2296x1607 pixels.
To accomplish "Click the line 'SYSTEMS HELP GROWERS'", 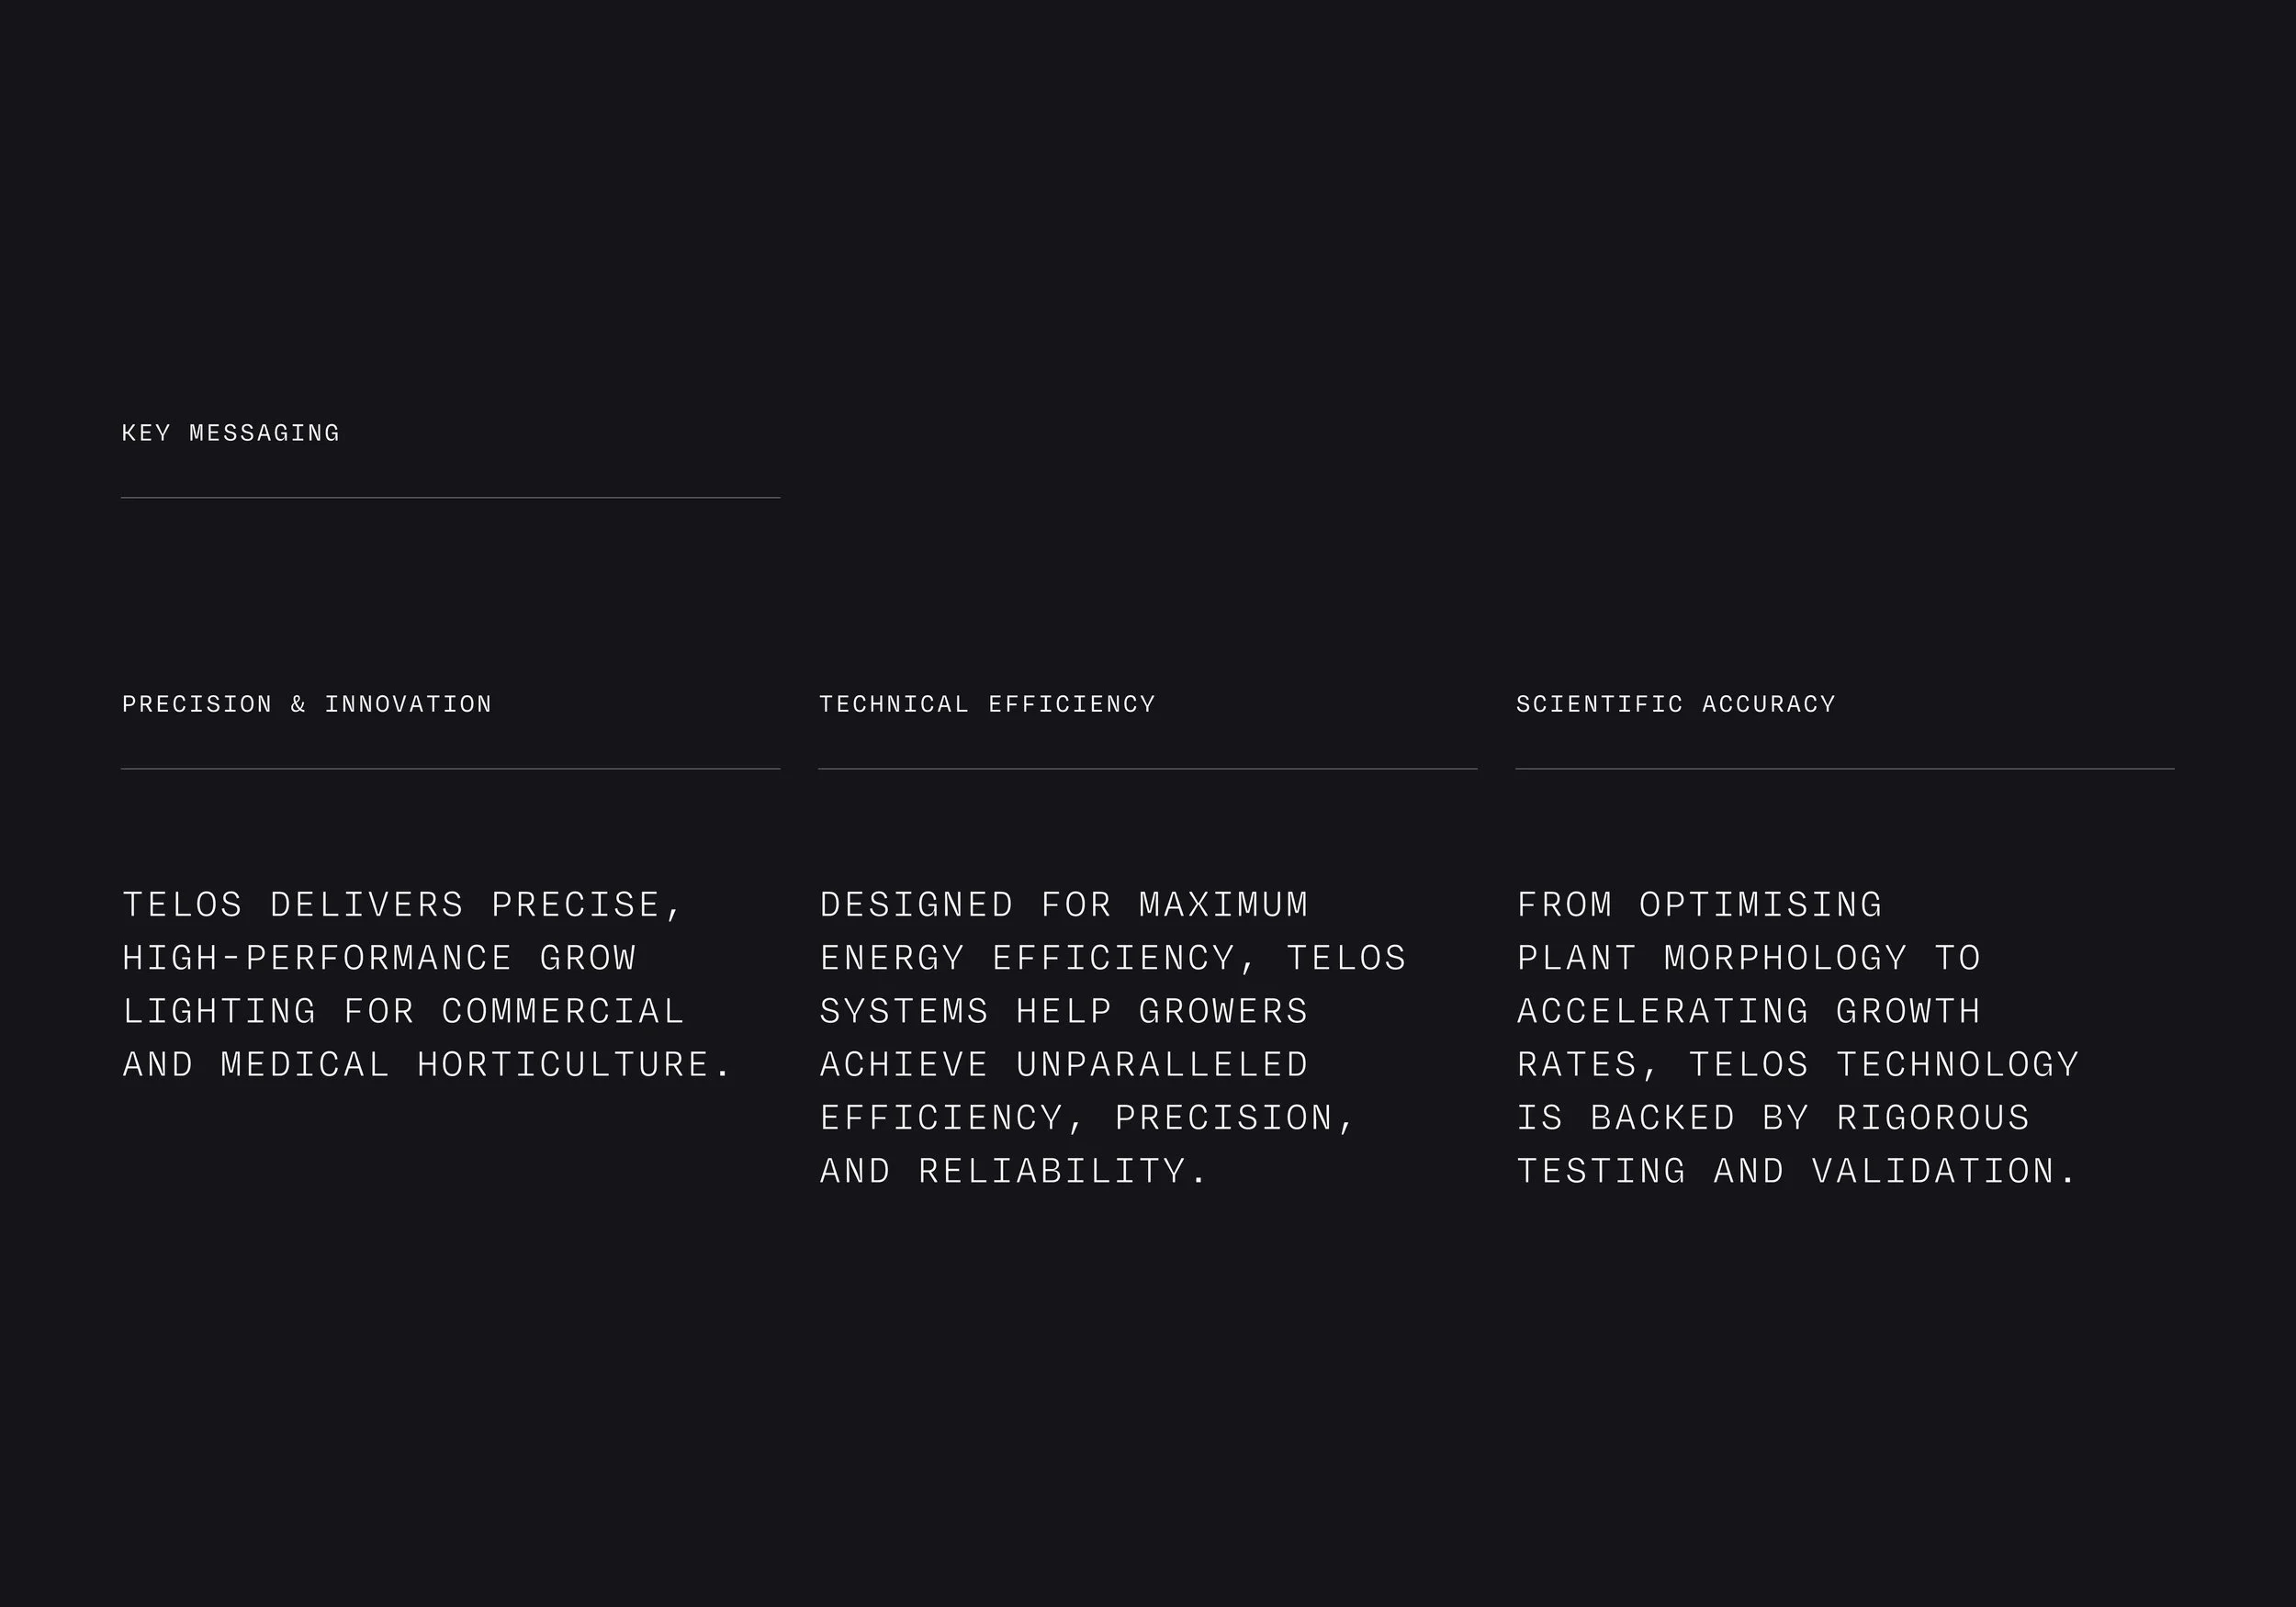I will 1064,1011.
